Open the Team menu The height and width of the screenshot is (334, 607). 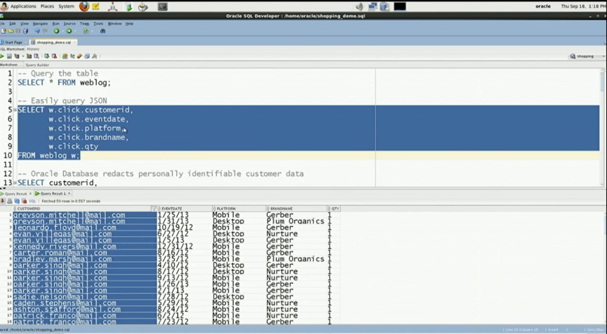84,24
